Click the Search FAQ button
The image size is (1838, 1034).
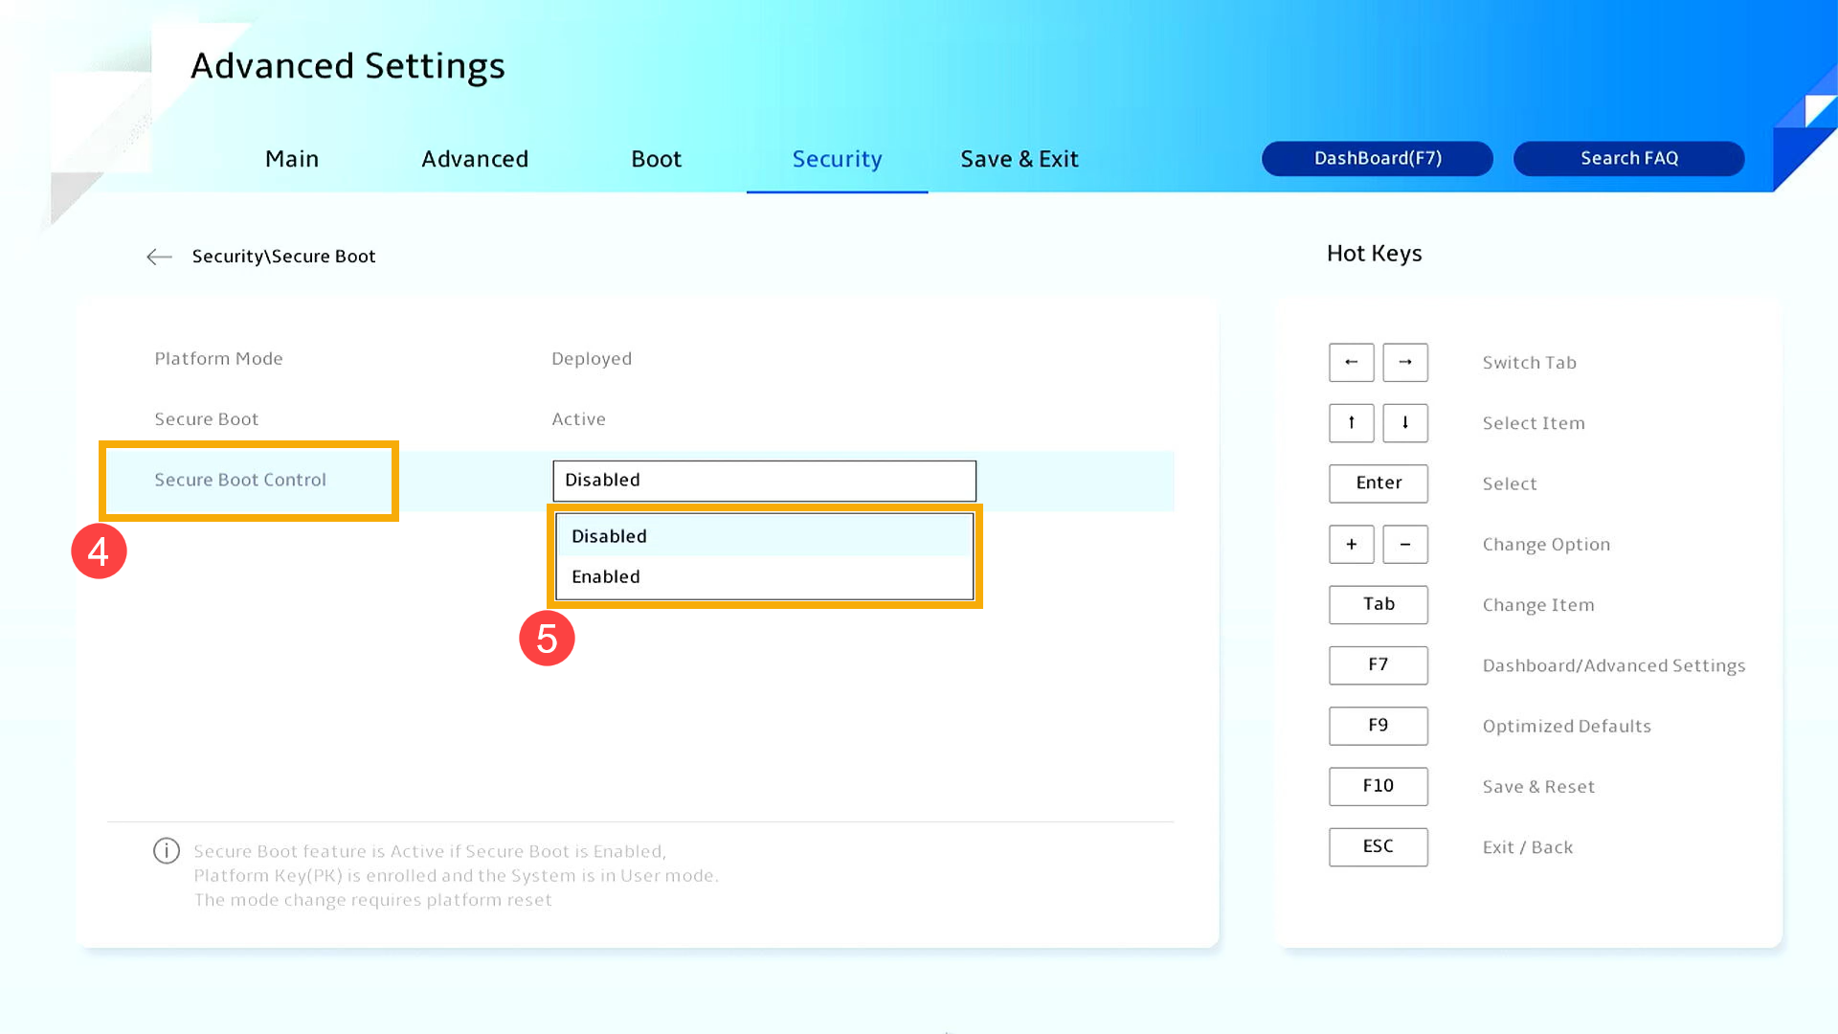(x=1628, y=159)
